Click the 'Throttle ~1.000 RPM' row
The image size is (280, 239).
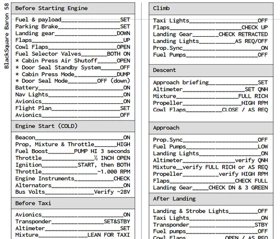(73, 171)
